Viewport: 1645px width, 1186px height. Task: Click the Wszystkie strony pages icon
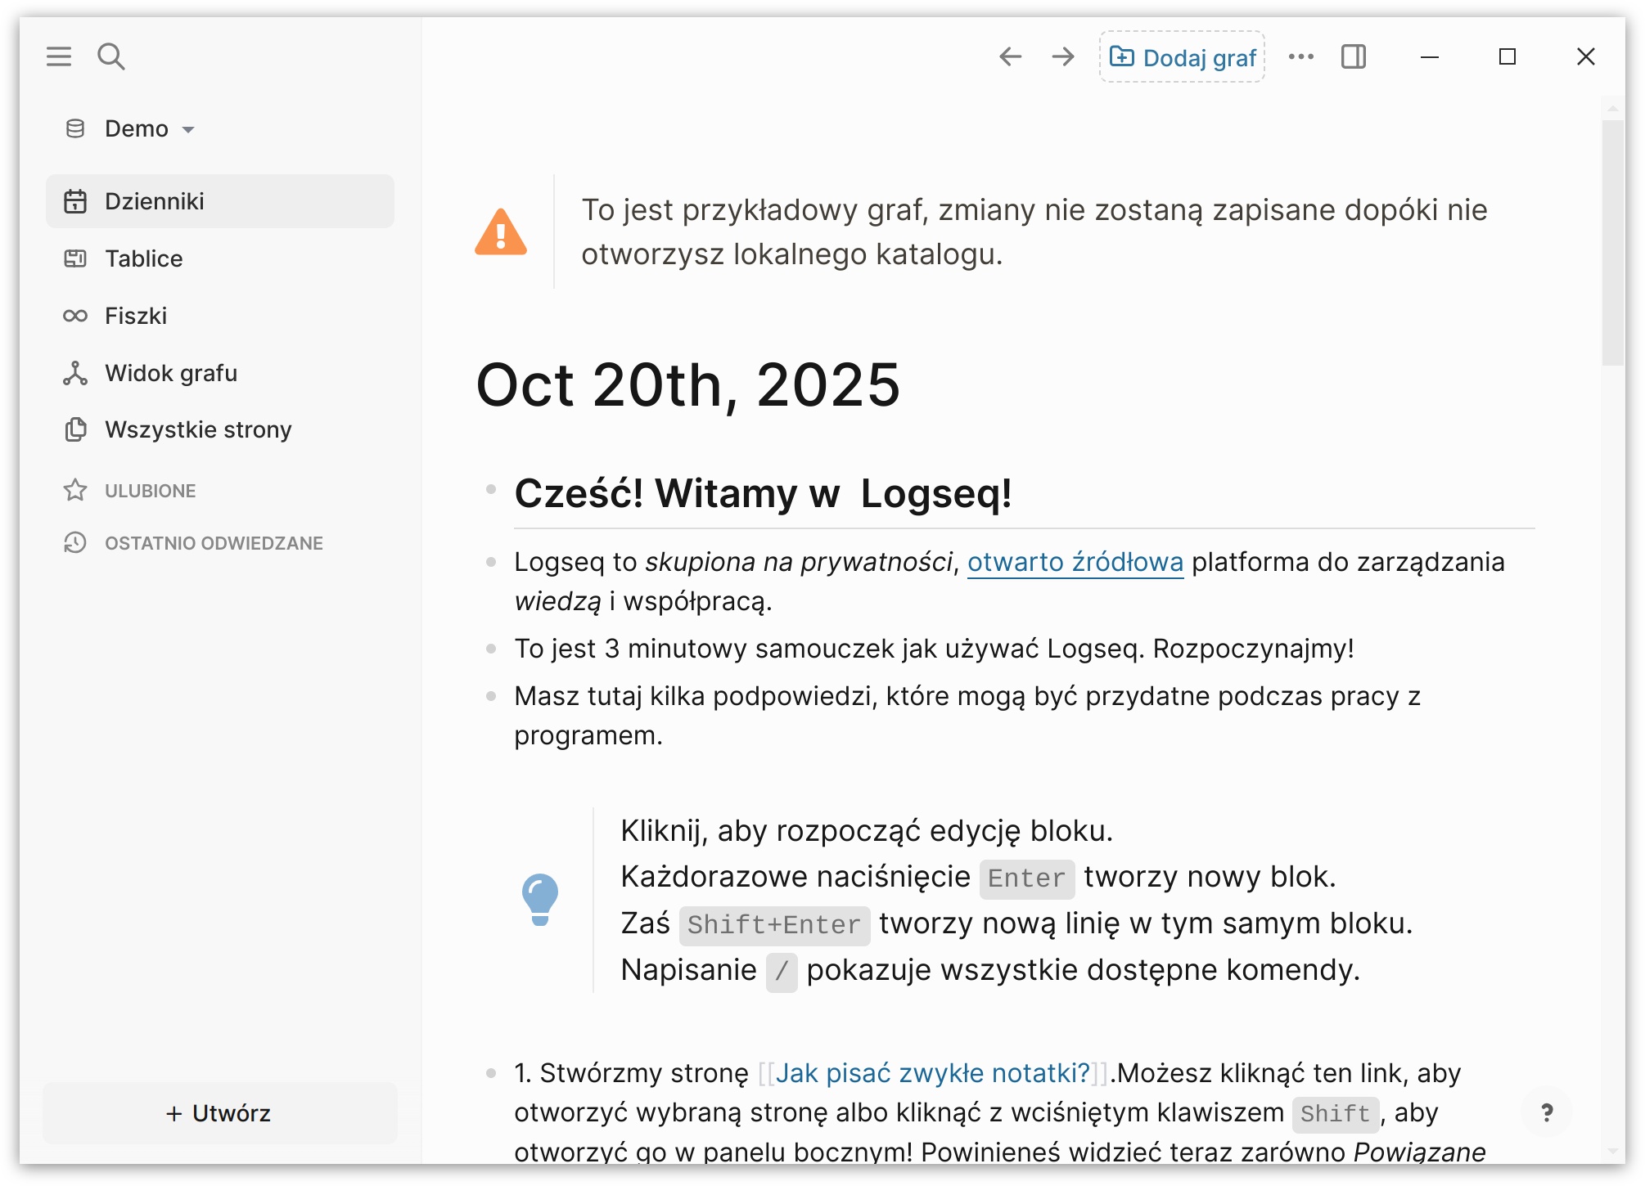(75, 429)
